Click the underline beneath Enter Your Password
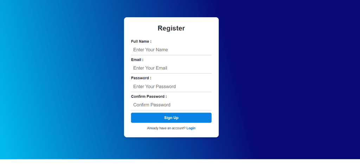This screenshot has width=360, height=168. pyautogui.click(x=171, y=92)
